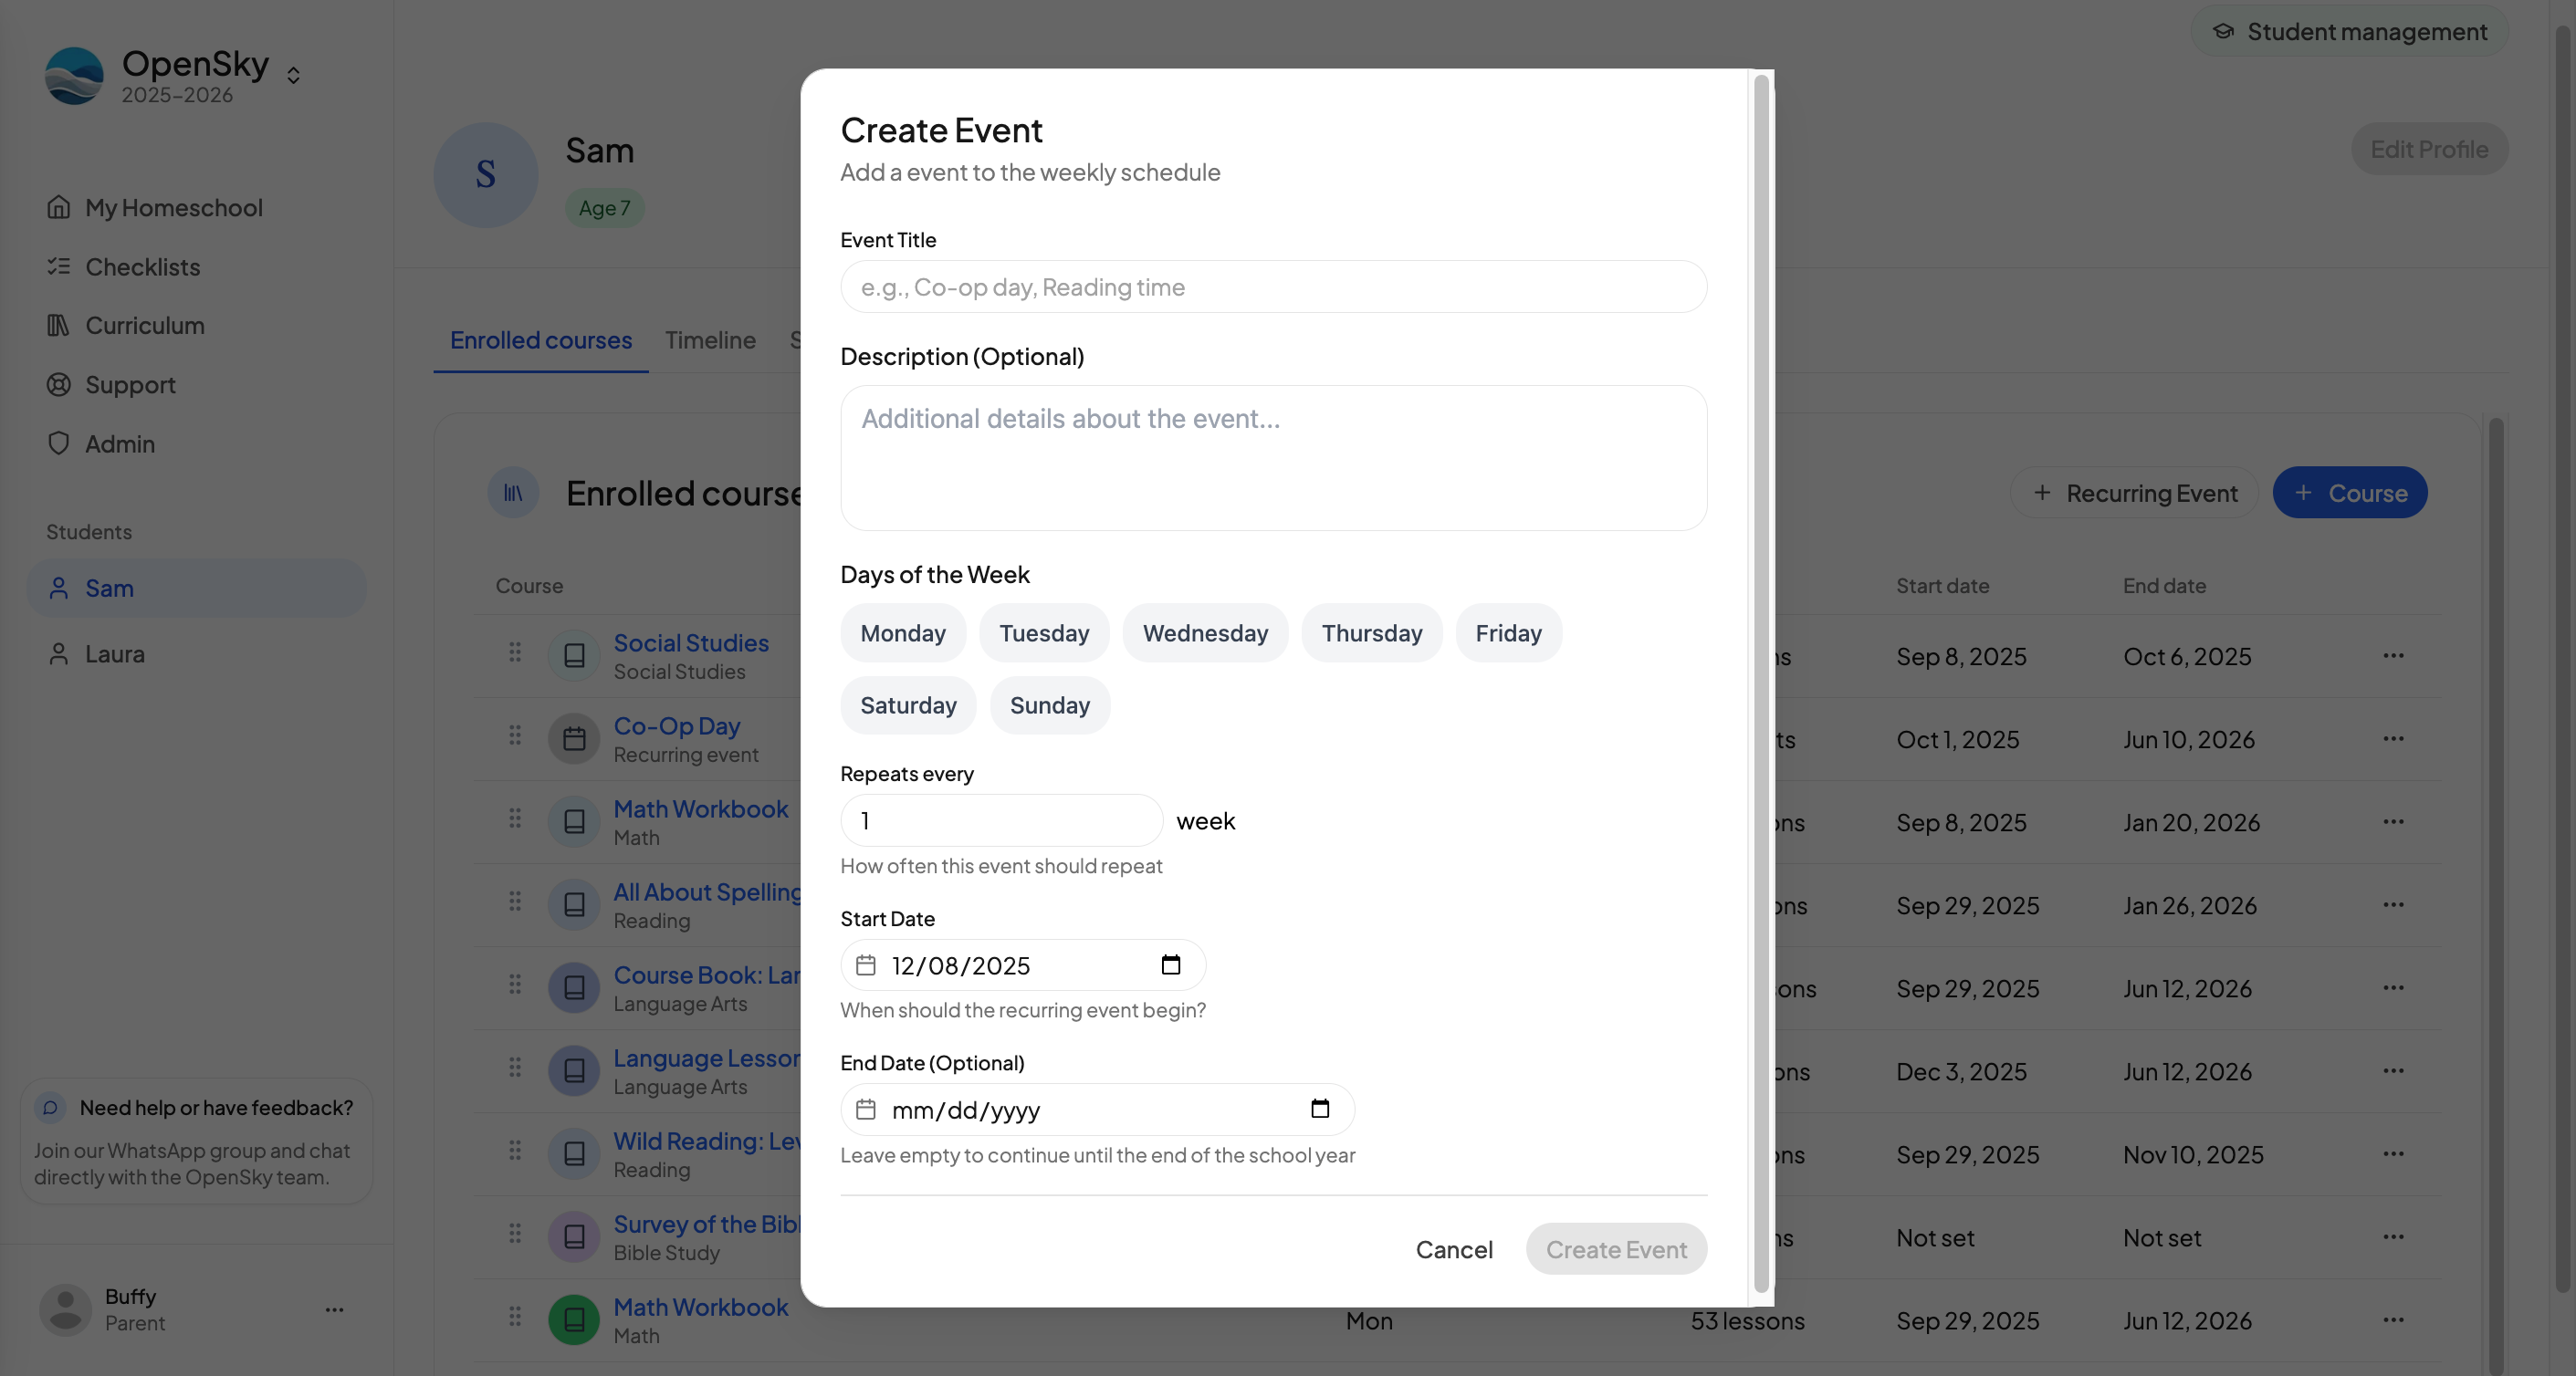Toggle Wednesday in Days of the Week
Viewport: 2576px width, 1376px height.
(1204, 632)
